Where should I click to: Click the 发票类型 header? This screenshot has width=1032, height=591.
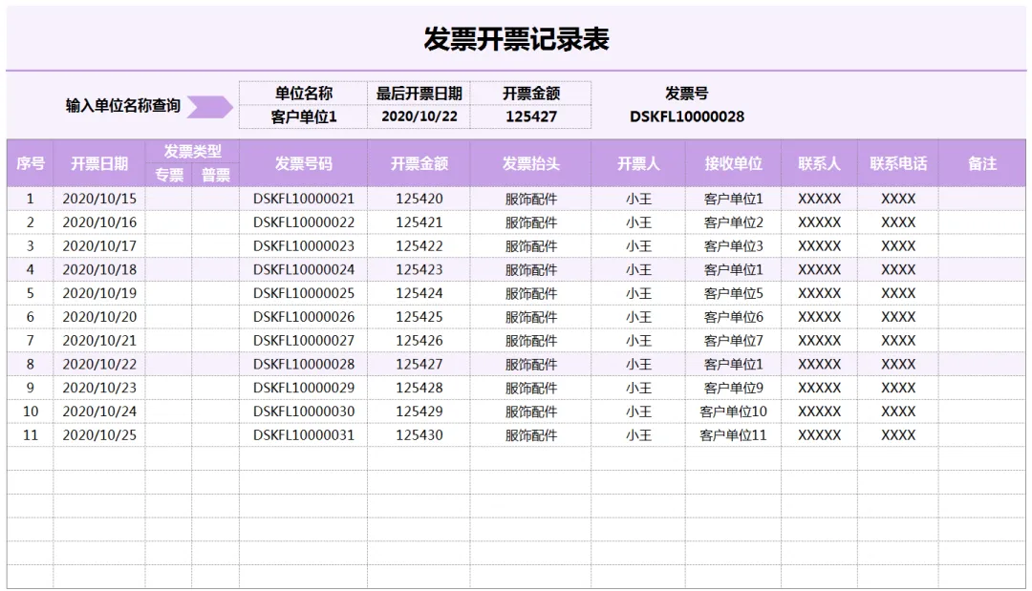pos(192,151)
